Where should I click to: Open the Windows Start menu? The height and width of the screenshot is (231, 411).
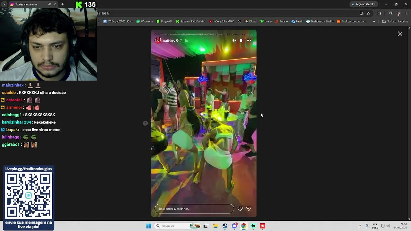coord(149,226)
